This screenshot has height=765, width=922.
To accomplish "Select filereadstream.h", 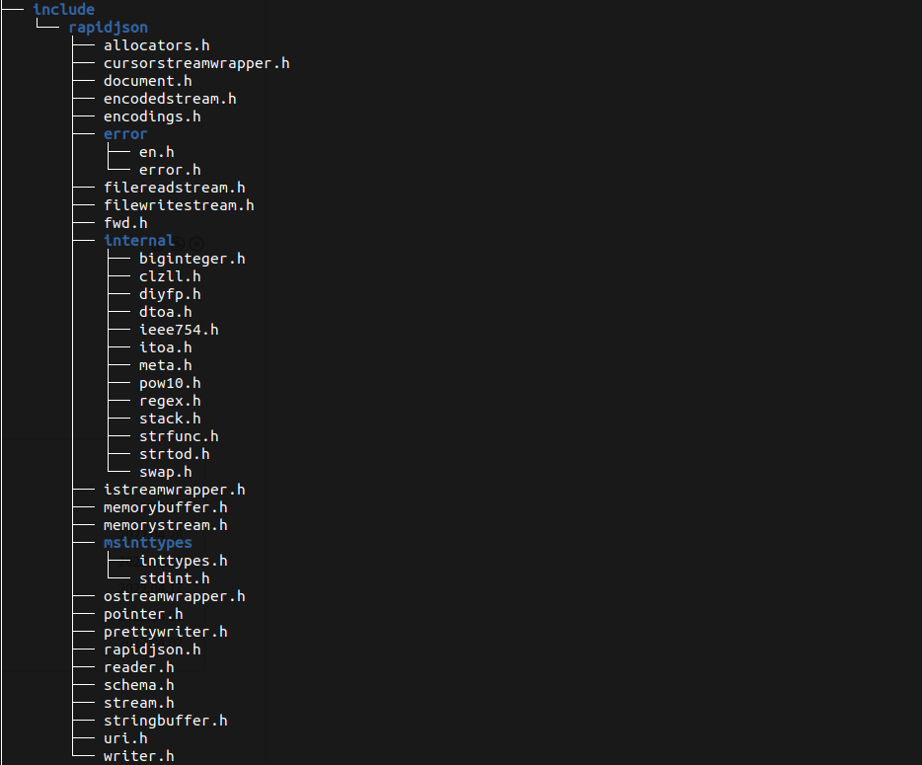I will [174, 188].
